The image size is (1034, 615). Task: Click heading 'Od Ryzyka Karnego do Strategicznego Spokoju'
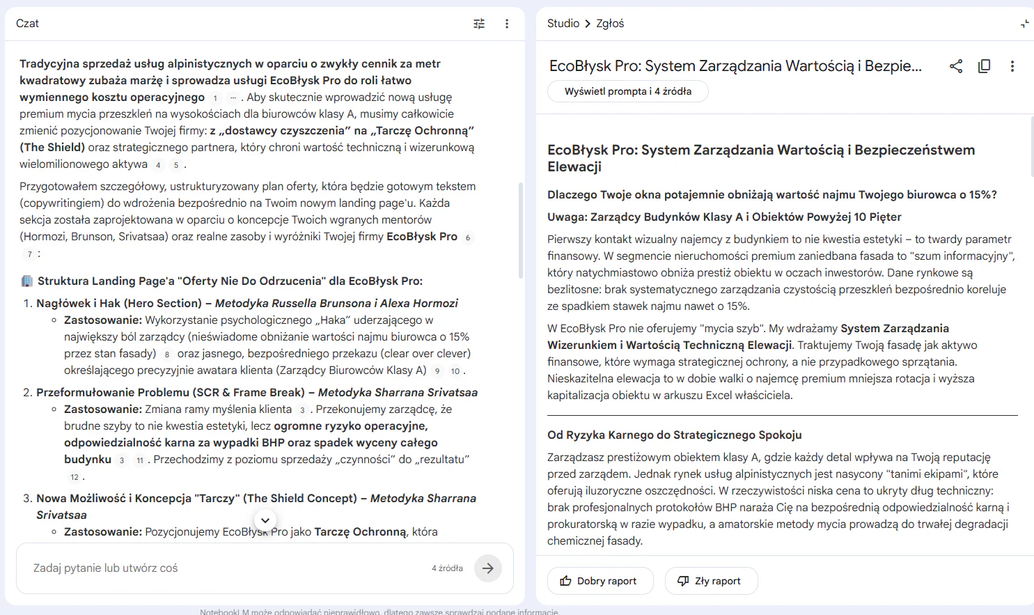click(x=675, y=435)
